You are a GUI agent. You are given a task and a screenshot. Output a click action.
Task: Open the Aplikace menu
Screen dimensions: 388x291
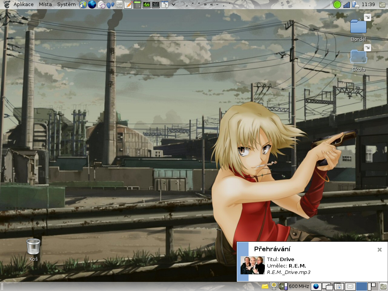pos(23,4)
